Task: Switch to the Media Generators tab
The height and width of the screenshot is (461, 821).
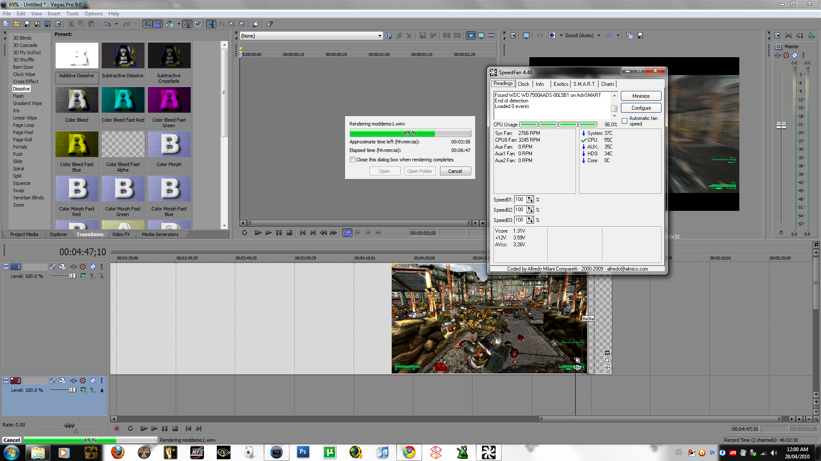Action: pos(160,234)
